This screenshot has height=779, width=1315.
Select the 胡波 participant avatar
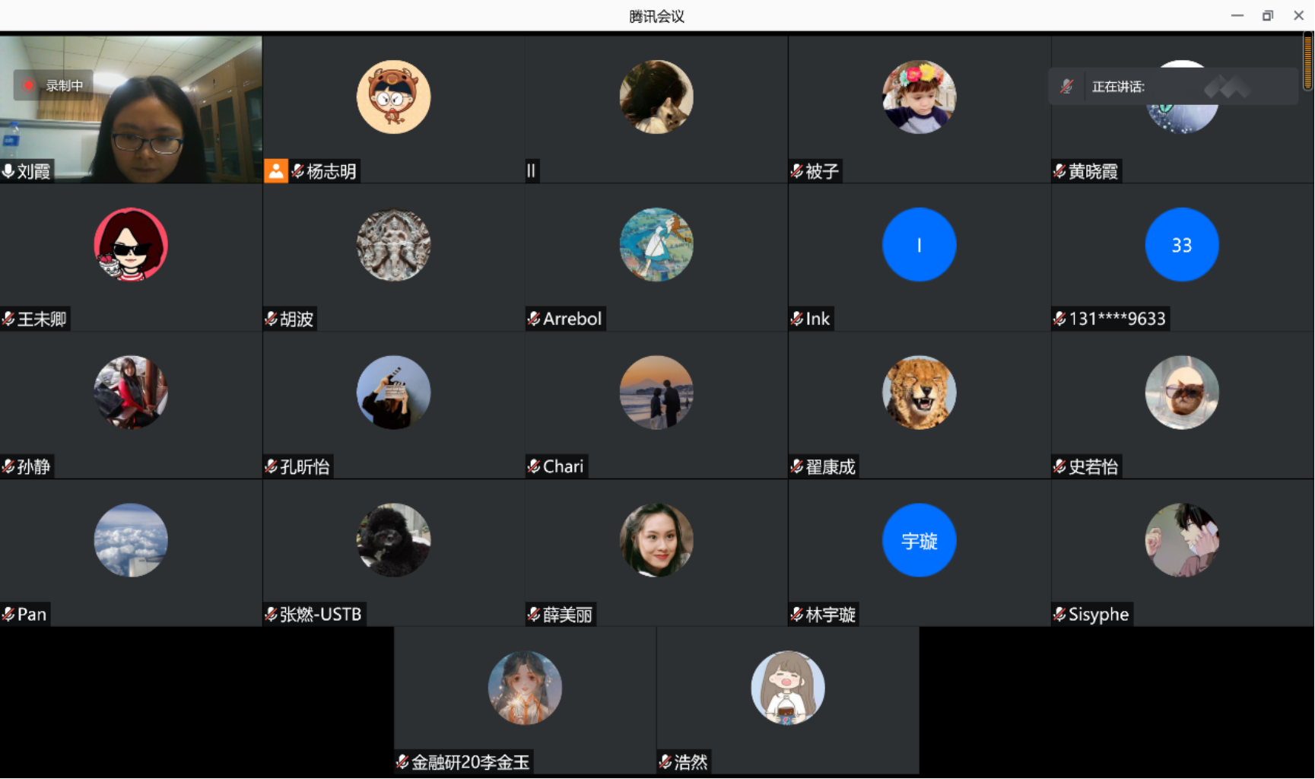tap(394, 245)
